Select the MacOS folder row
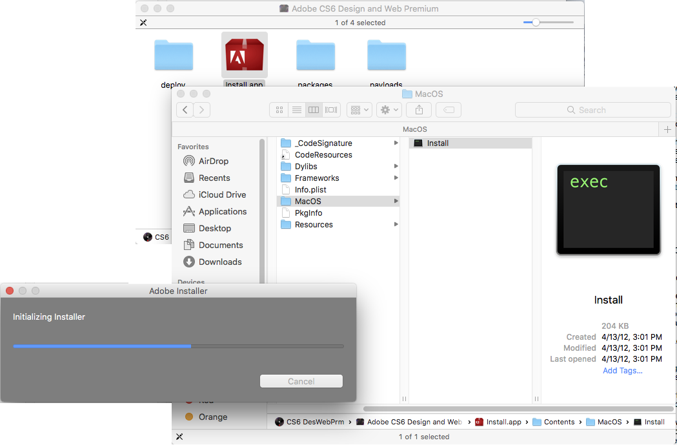The width and height of the screenshot is (677, 447). (338, 202)
